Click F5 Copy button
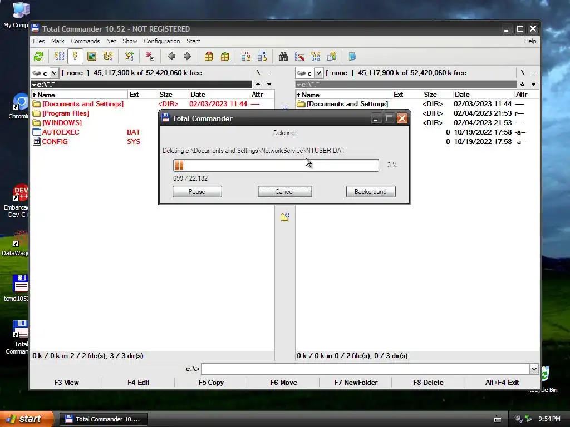The image size is (570, 427). pos(211,383)
